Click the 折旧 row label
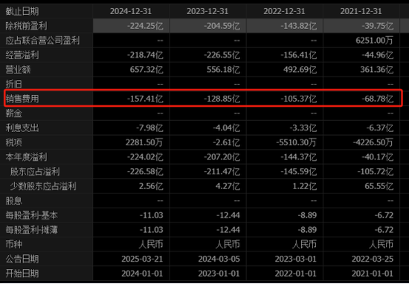The image size is (409, 284). pos(14,85)
